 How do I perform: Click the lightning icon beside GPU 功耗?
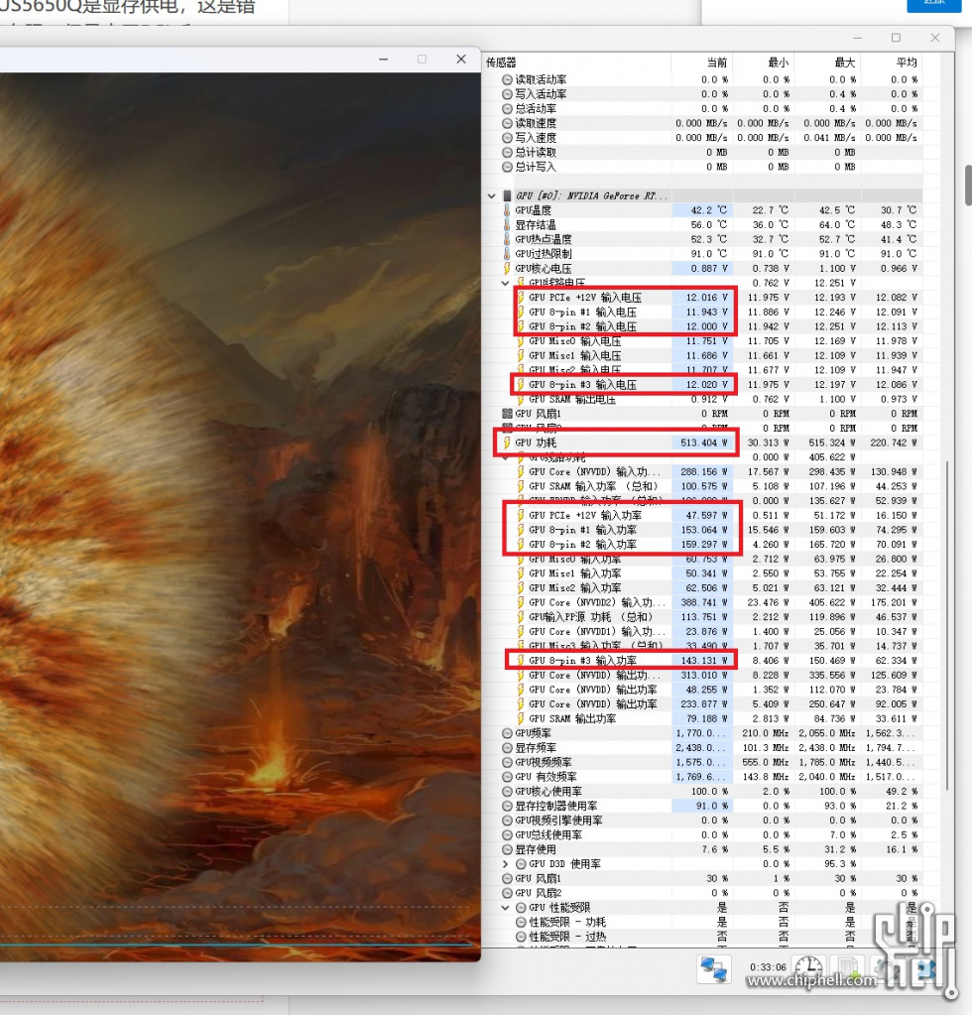pyautogui.click(x=507, y=443)
